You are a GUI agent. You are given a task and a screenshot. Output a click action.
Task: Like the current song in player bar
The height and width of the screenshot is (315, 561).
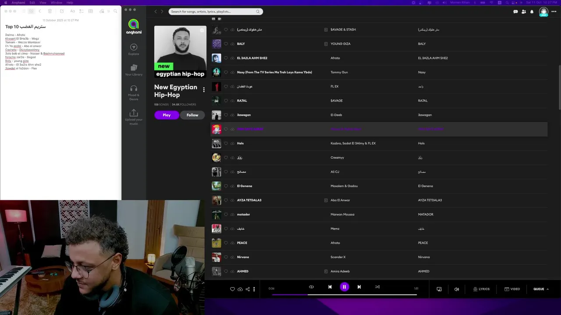coord(232,289)
